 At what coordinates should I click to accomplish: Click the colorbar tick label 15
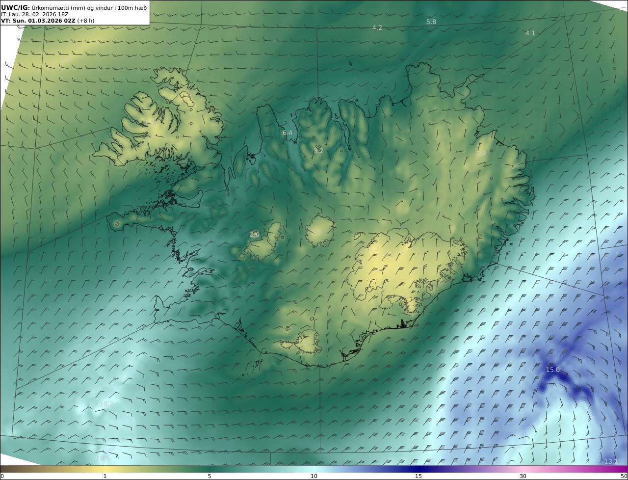419,476
